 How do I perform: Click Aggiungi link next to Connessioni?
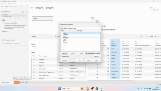[24, 12]
